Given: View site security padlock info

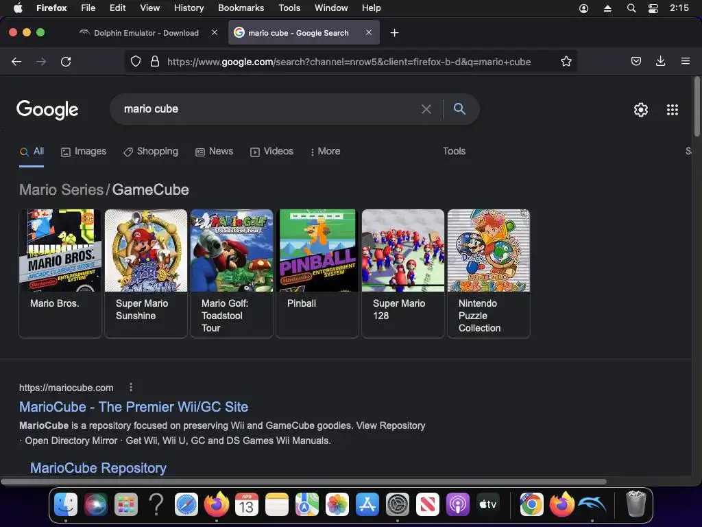Looking at the screenshot, I should 155,61.
